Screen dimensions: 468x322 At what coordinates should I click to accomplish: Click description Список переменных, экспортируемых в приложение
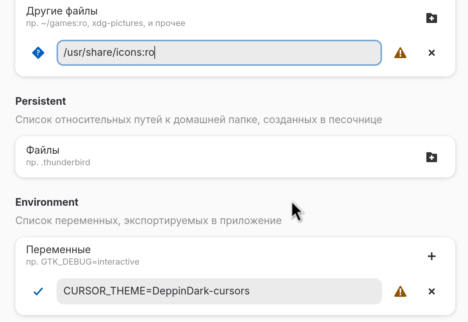coord(148,221)
